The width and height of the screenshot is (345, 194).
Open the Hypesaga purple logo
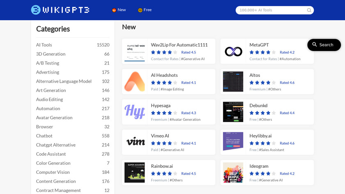pyautogui.click(x=135, y=112)
